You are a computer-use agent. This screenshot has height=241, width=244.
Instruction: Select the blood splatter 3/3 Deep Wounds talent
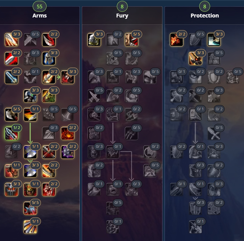pyautogui.click(x=68, y=77)
